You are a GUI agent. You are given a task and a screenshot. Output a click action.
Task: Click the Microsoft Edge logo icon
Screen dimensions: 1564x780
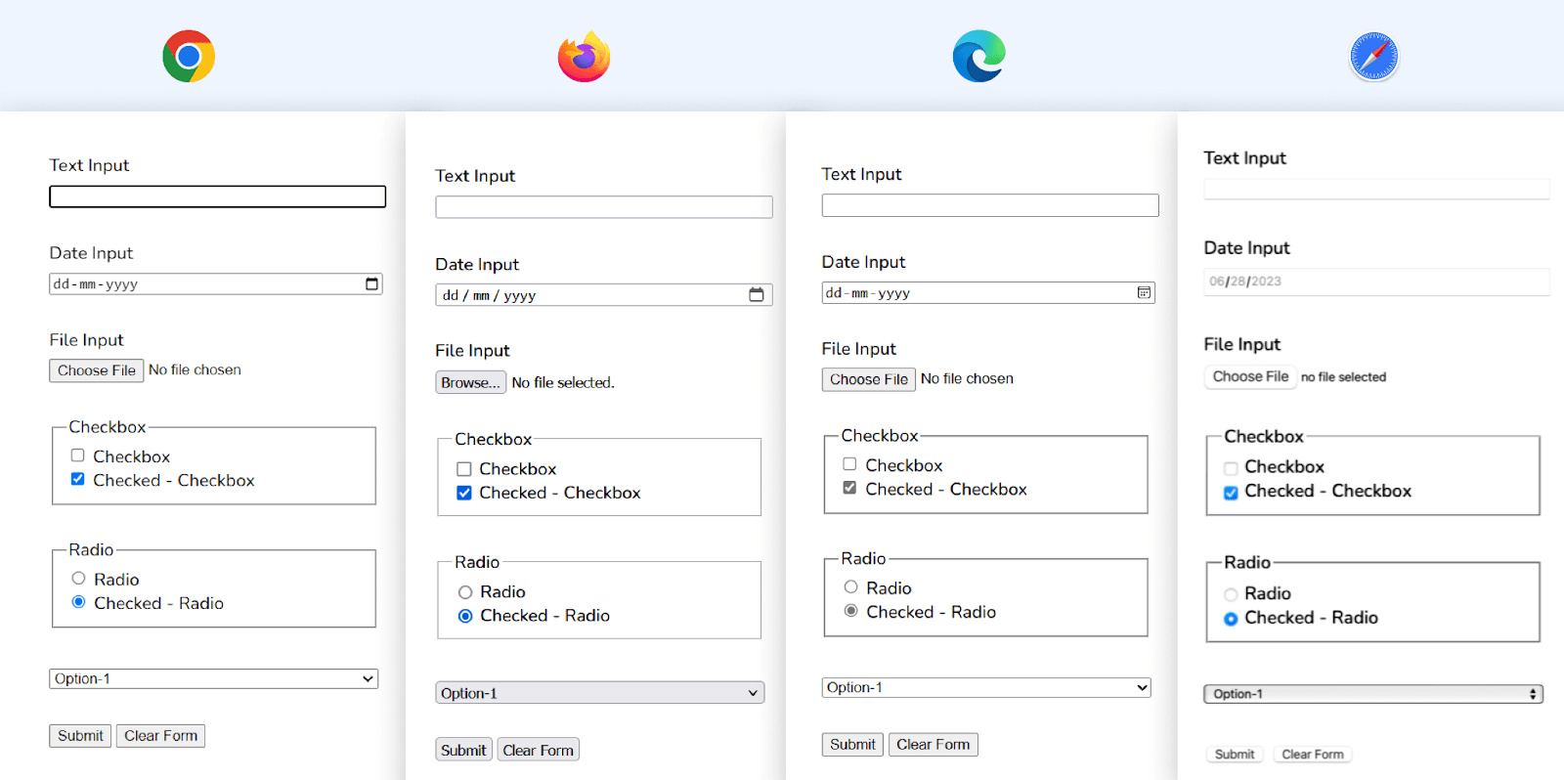coord(979,57)
